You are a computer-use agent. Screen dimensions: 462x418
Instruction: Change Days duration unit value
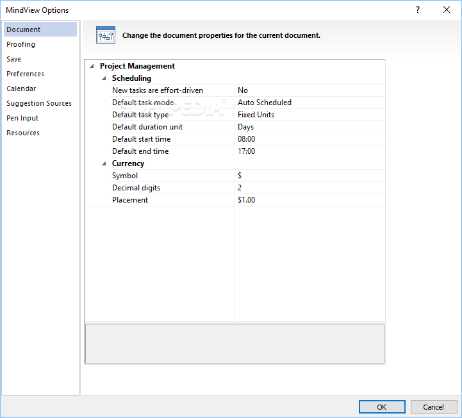click(x=309, y=127)
